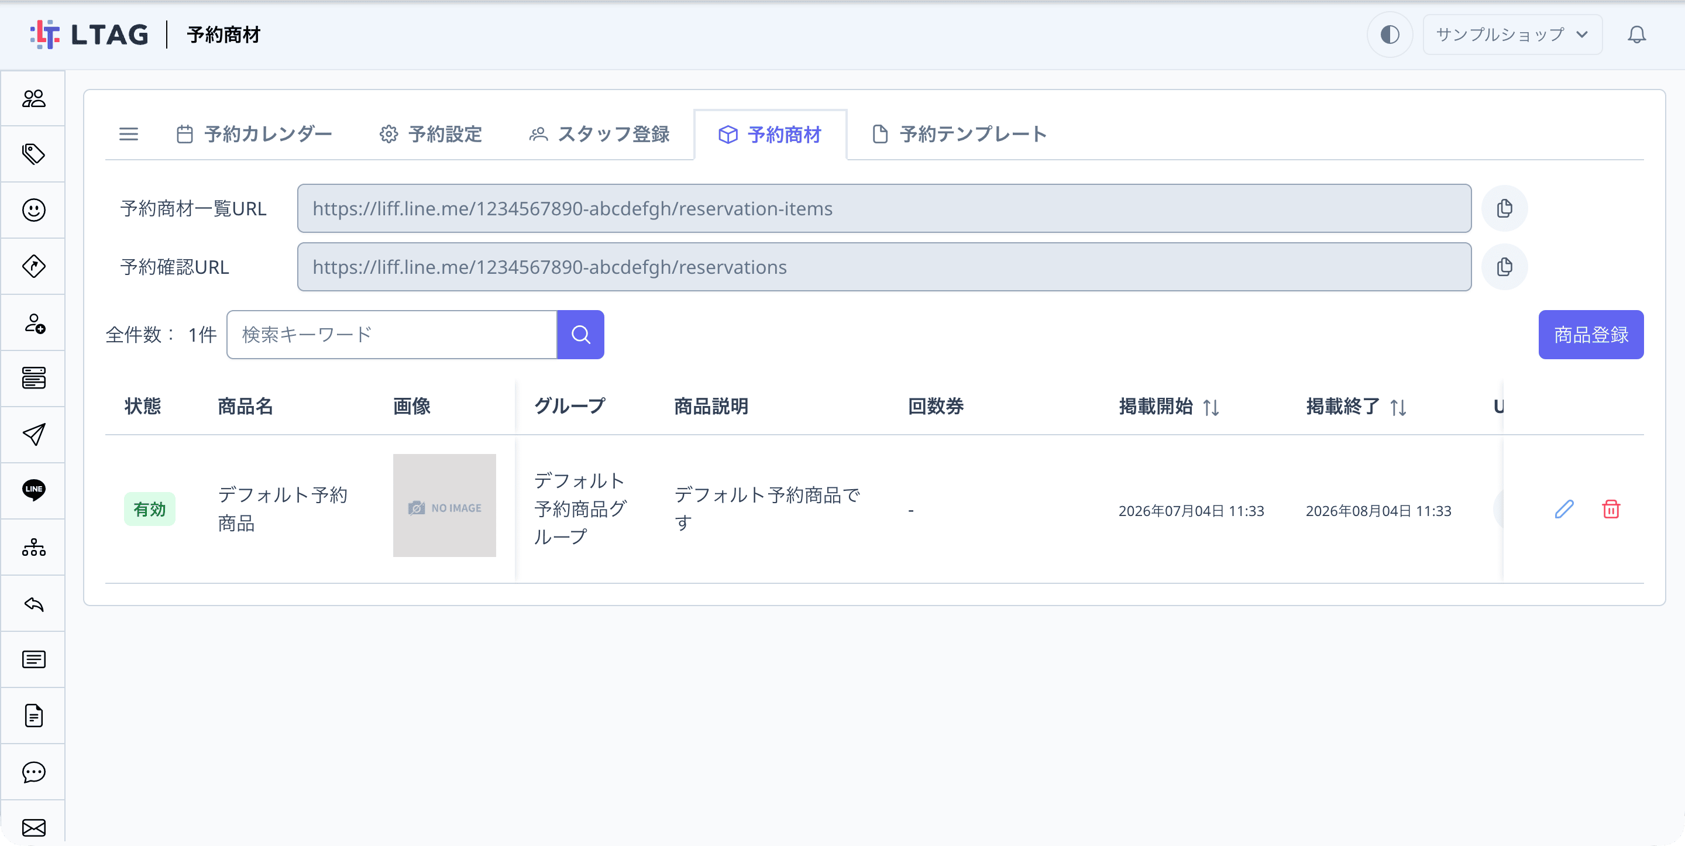Image resolution: width=1685 pixels, height=846 pixels.
Task: Switch to the 予約カレンダー tab
Action: [x=255, y=134]
